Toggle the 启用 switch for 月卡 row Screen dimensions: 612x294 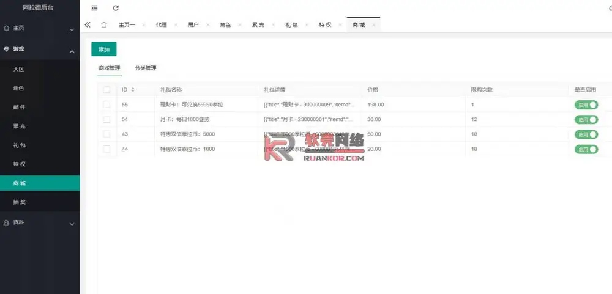(x=586, y=119)
